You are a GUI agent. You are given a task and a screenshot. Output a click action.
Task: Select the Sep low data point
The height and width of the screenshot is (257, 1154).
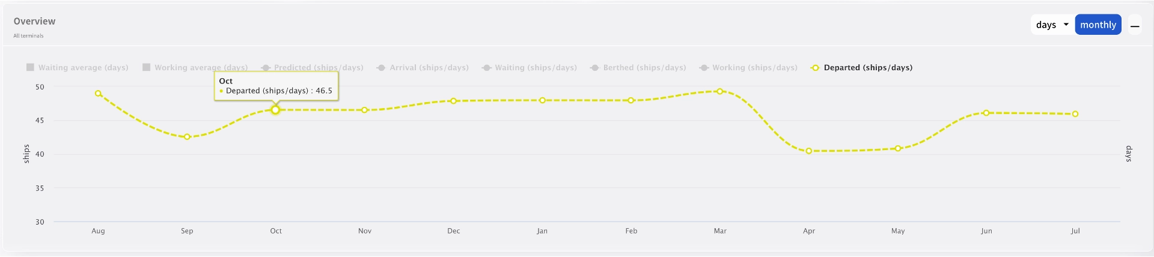tap(187, 137)
